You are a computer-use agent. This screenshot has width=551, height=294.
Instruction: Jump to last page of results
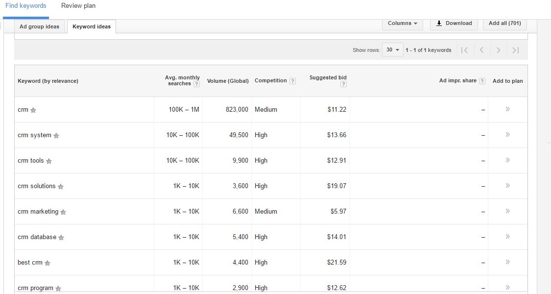(x=515, y=50)
